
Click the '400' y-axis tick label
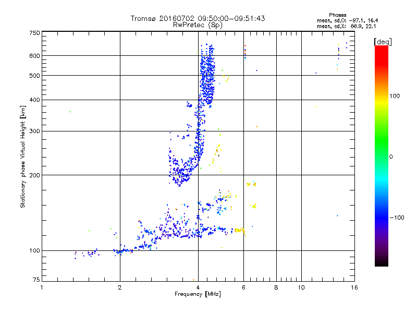[34, 100]
